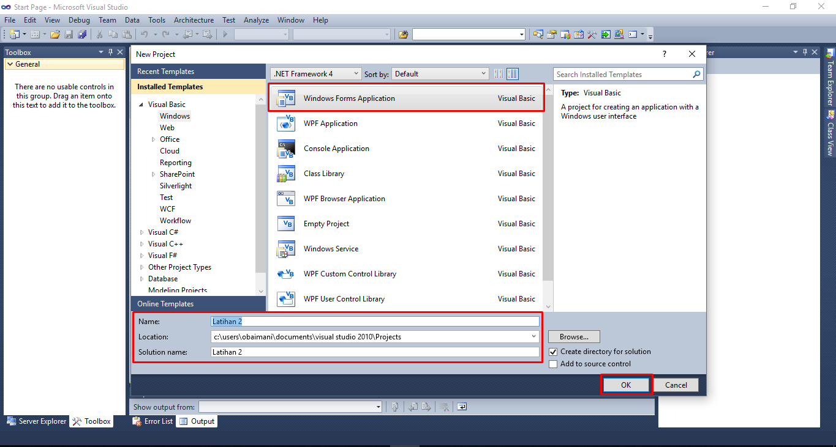Click the Start Debugging play icon
Viewport: 836px width, 447px height.
(225, 34)
